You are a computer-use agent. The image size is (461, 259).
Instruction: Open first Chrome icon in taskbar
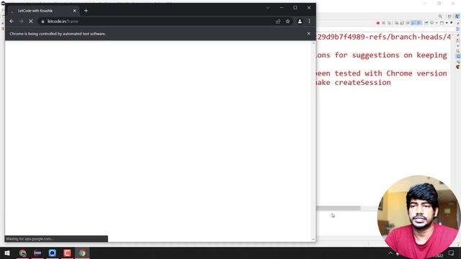pos(22,253)
